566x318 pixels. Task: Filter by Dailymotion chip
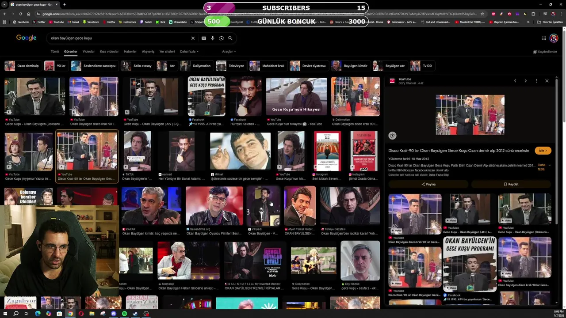pos(196,66)
